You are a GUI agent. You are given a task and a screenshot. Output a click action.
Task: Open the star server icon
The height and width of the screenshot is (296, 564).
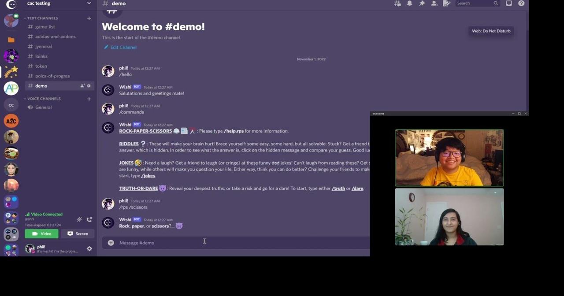tap(11, 71)
